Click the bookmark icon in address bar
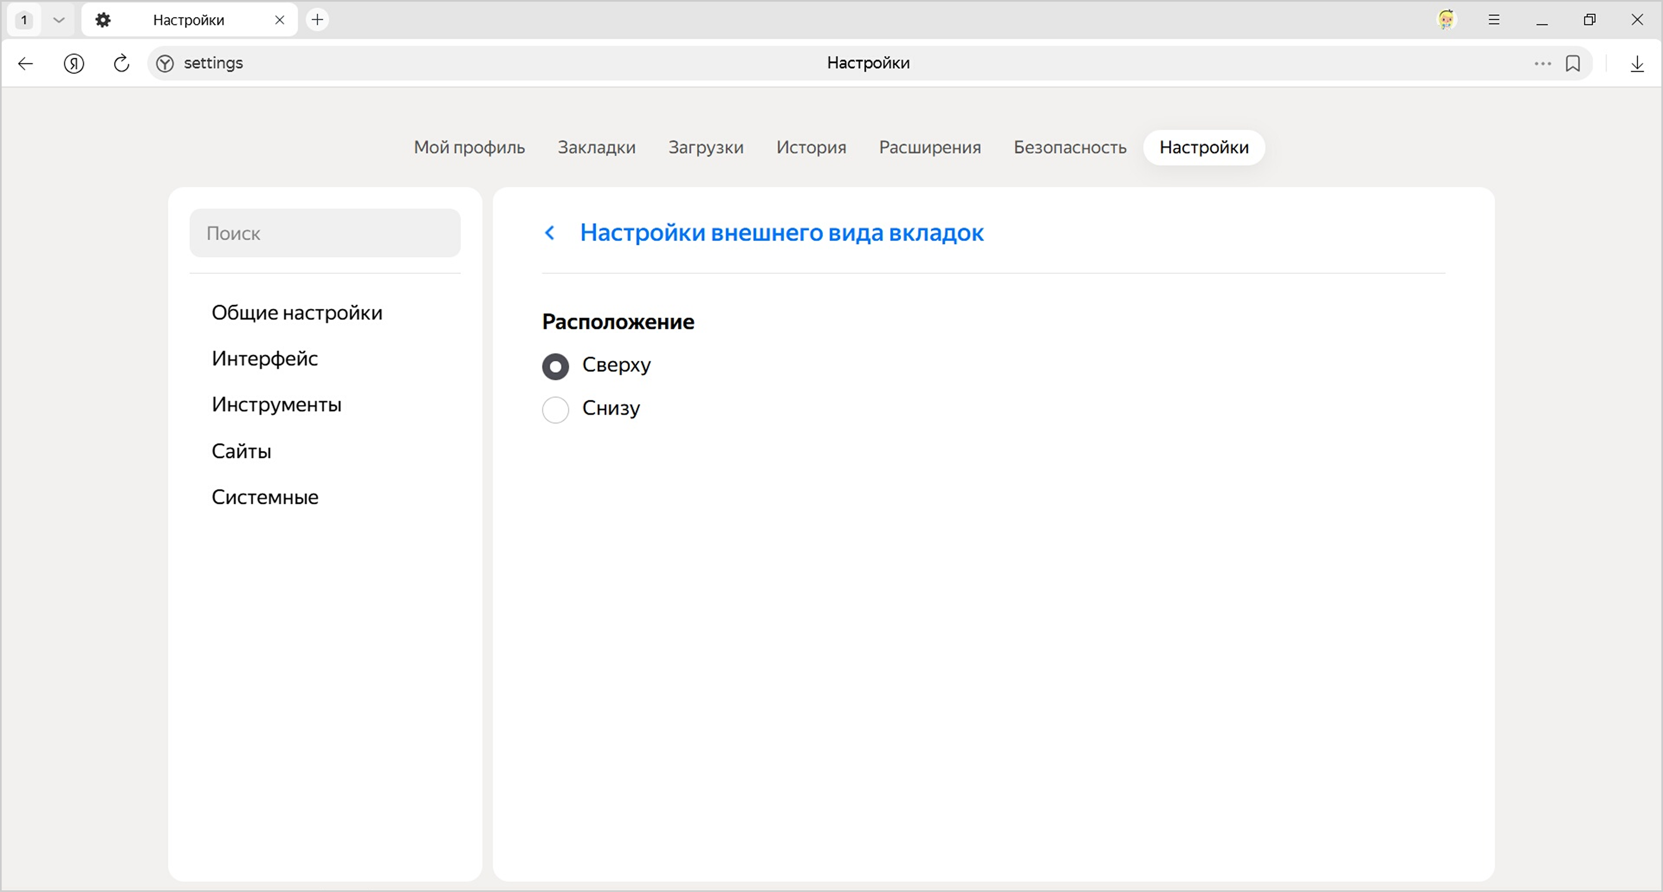 [x=1573, y=63]
